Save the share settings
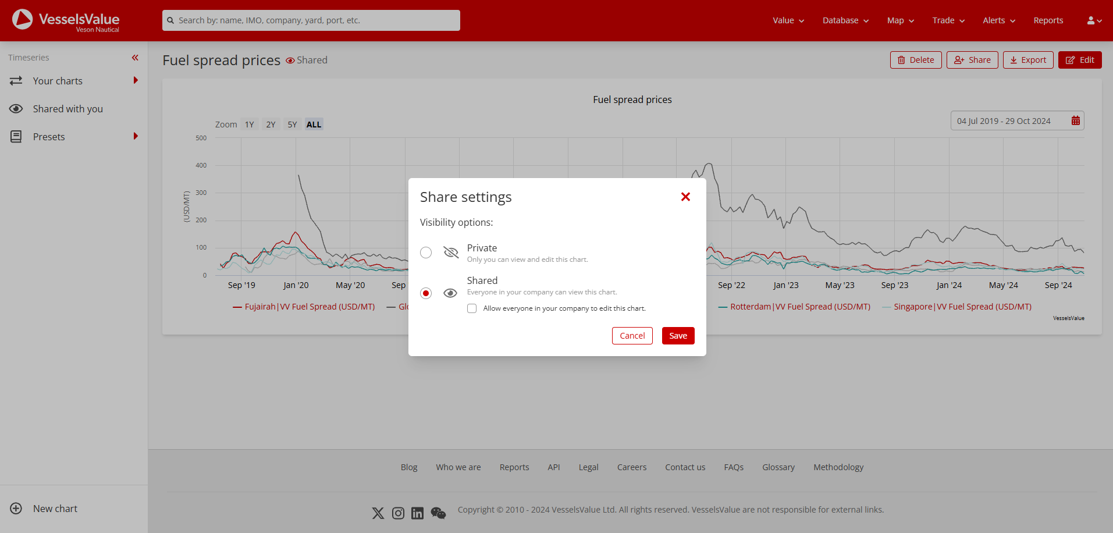 click(x=677, y=335)
